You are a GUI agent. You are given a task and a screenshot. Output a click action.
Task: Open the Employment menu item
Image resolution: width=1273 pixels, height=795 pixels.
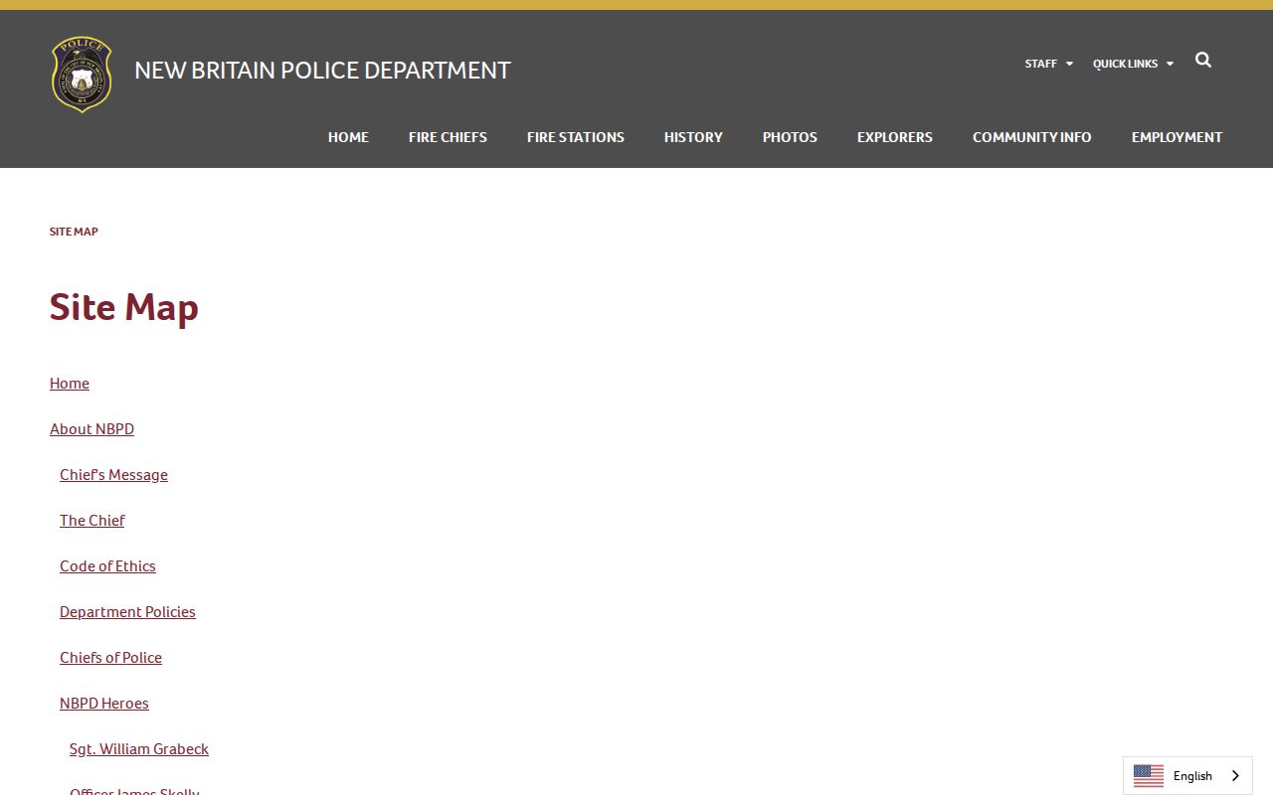coord(1178,137)
